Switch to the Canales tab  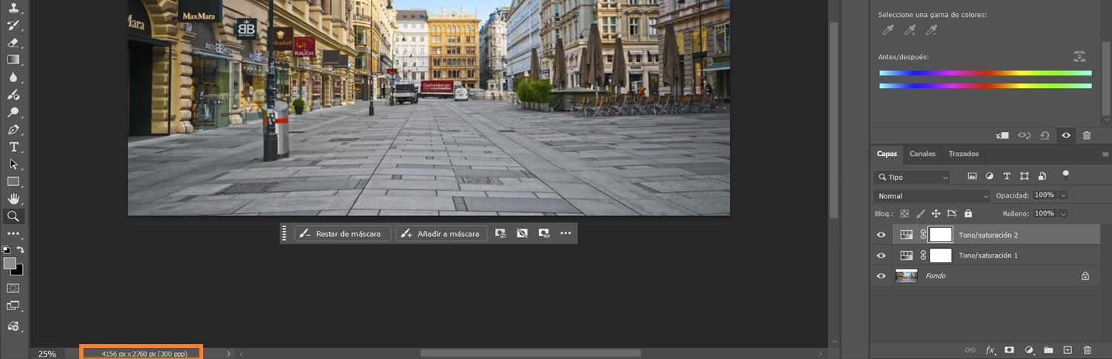[922, 154]
